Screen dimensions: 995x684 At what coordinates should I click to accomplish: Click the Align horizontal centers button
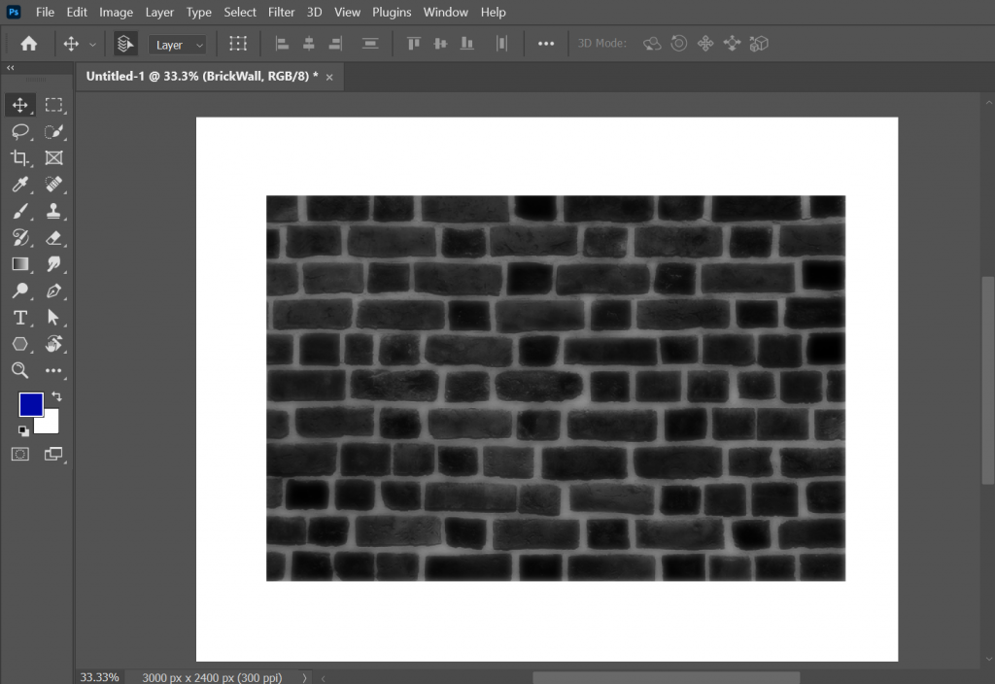308,43
